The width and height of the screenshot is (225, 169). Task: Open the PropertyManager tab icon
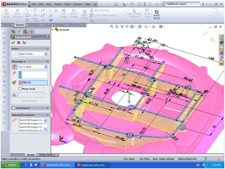[x=19, y=32]
